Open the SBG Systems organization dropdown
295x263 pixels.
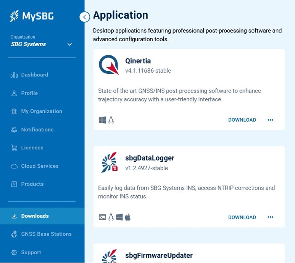[69, 44]
